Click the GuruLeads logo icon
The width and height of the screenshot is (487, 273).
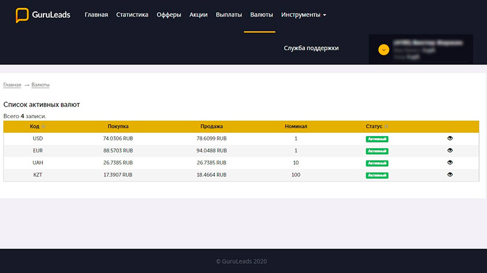tap(22, 15)
